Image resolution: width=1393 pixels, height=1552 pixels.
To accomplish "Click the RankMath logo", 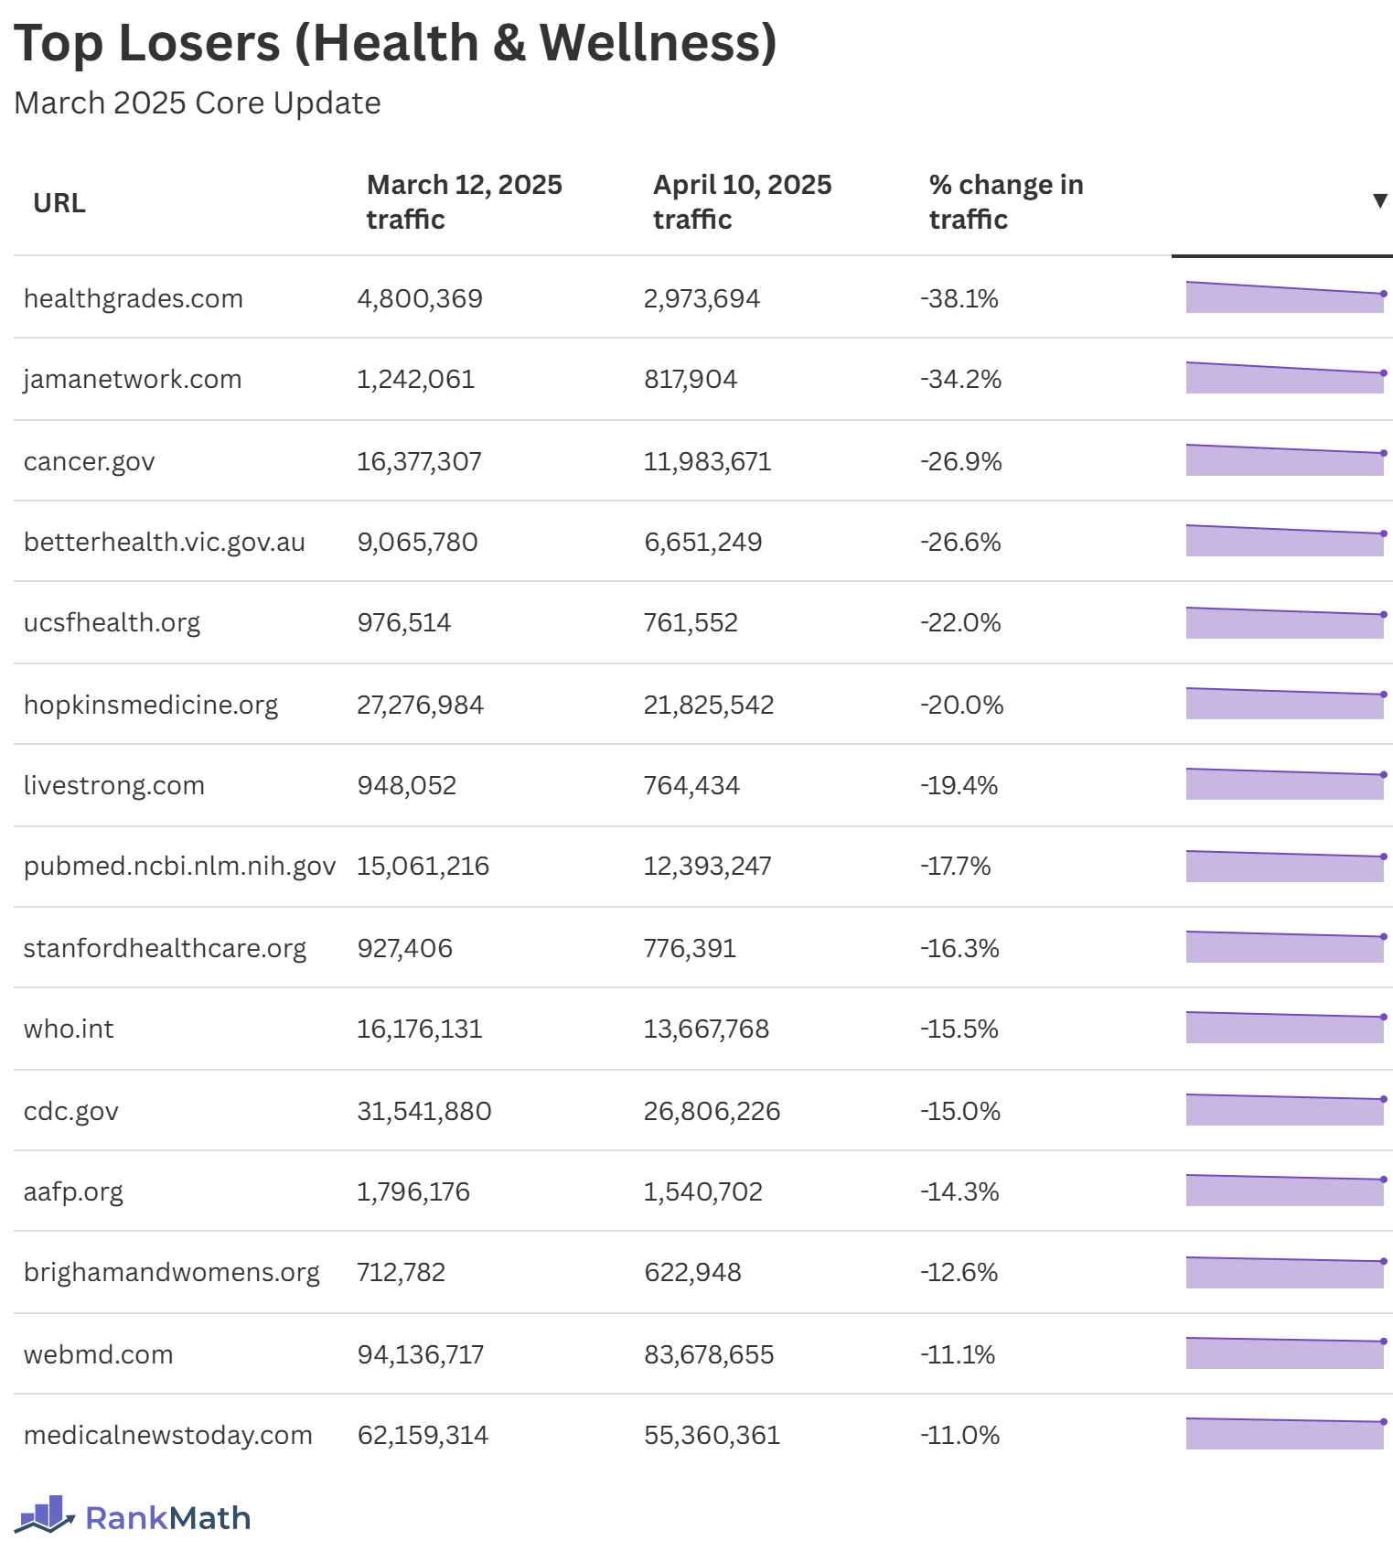I will coord(133,1515).
